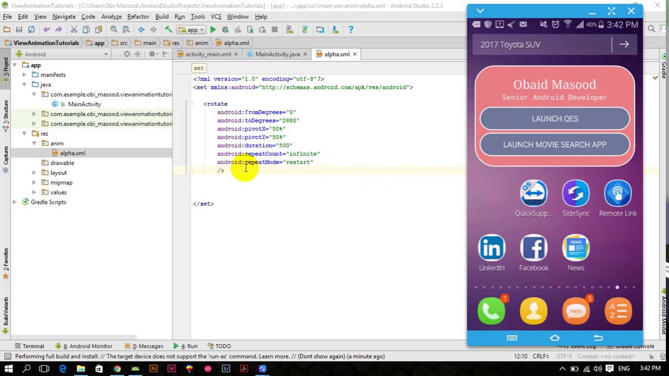This screenshot has width=669, height=376.
Task: Click the Undo arrow icon
Action: click(x=47, y=30)
